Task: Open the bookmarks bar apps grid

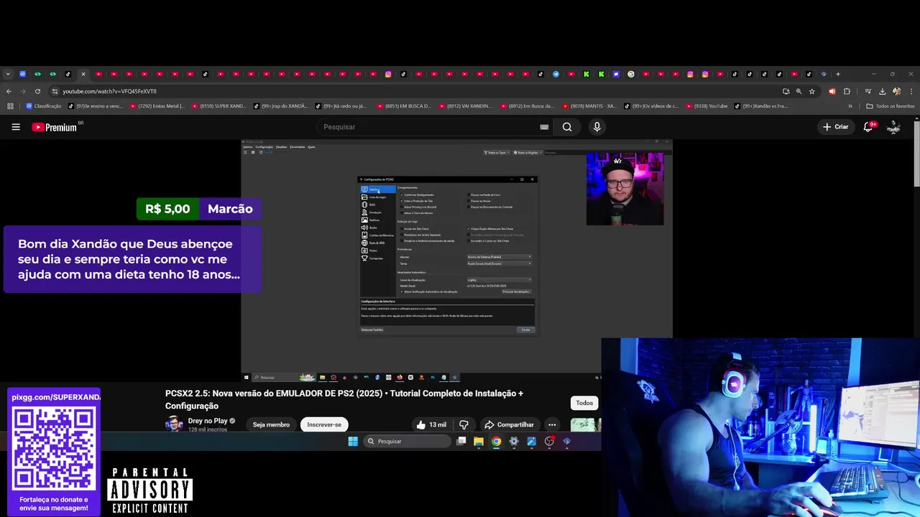Action: (x=10, y=106)
